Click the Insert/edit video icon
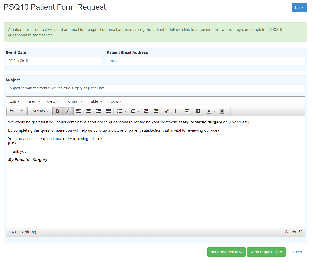This screenshot has width=317, height=263. 198,111
